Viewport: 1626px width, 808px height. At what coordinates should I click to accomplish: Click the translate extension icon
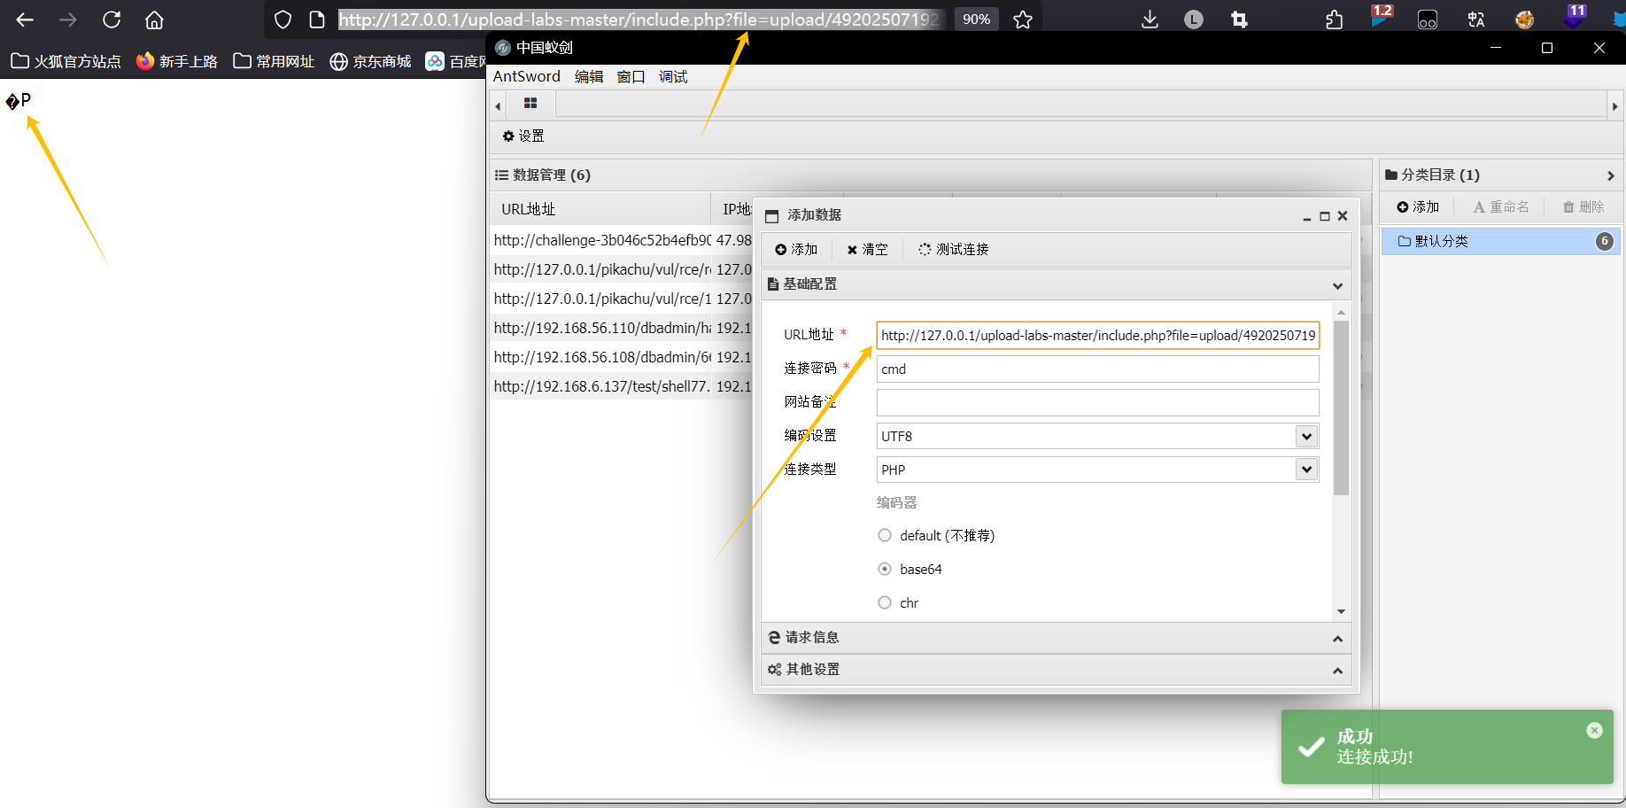click(x=1476, y=19)
